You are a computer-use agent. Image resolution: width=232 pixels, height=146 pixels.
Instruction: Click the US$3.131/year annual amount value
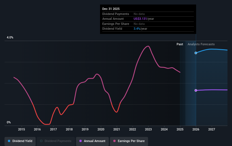(144, 19)
